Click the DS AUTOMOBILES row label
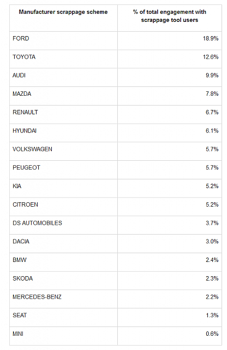Viewport: 227px width, 350px height. (x=38, y=223)
